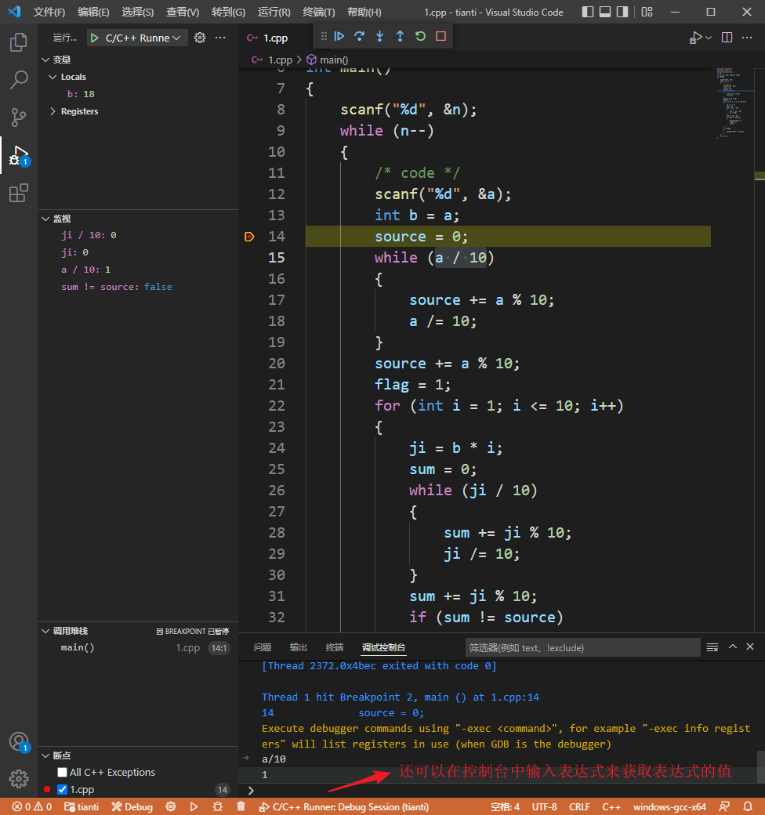Click the split editor icon
Viewport: 765px width, 815px height.
click(727, 38)
